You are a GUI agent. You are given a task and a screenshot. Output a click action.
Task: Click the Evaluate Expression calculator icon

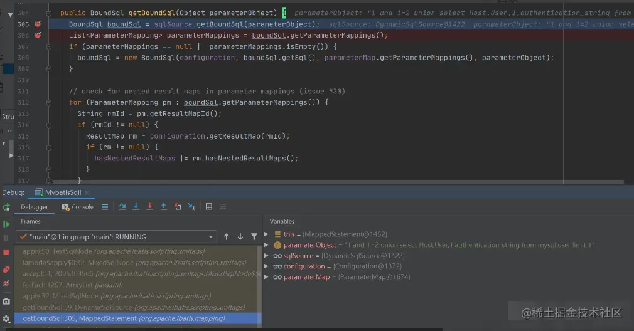pyautogui.click(x=209, y=207)
